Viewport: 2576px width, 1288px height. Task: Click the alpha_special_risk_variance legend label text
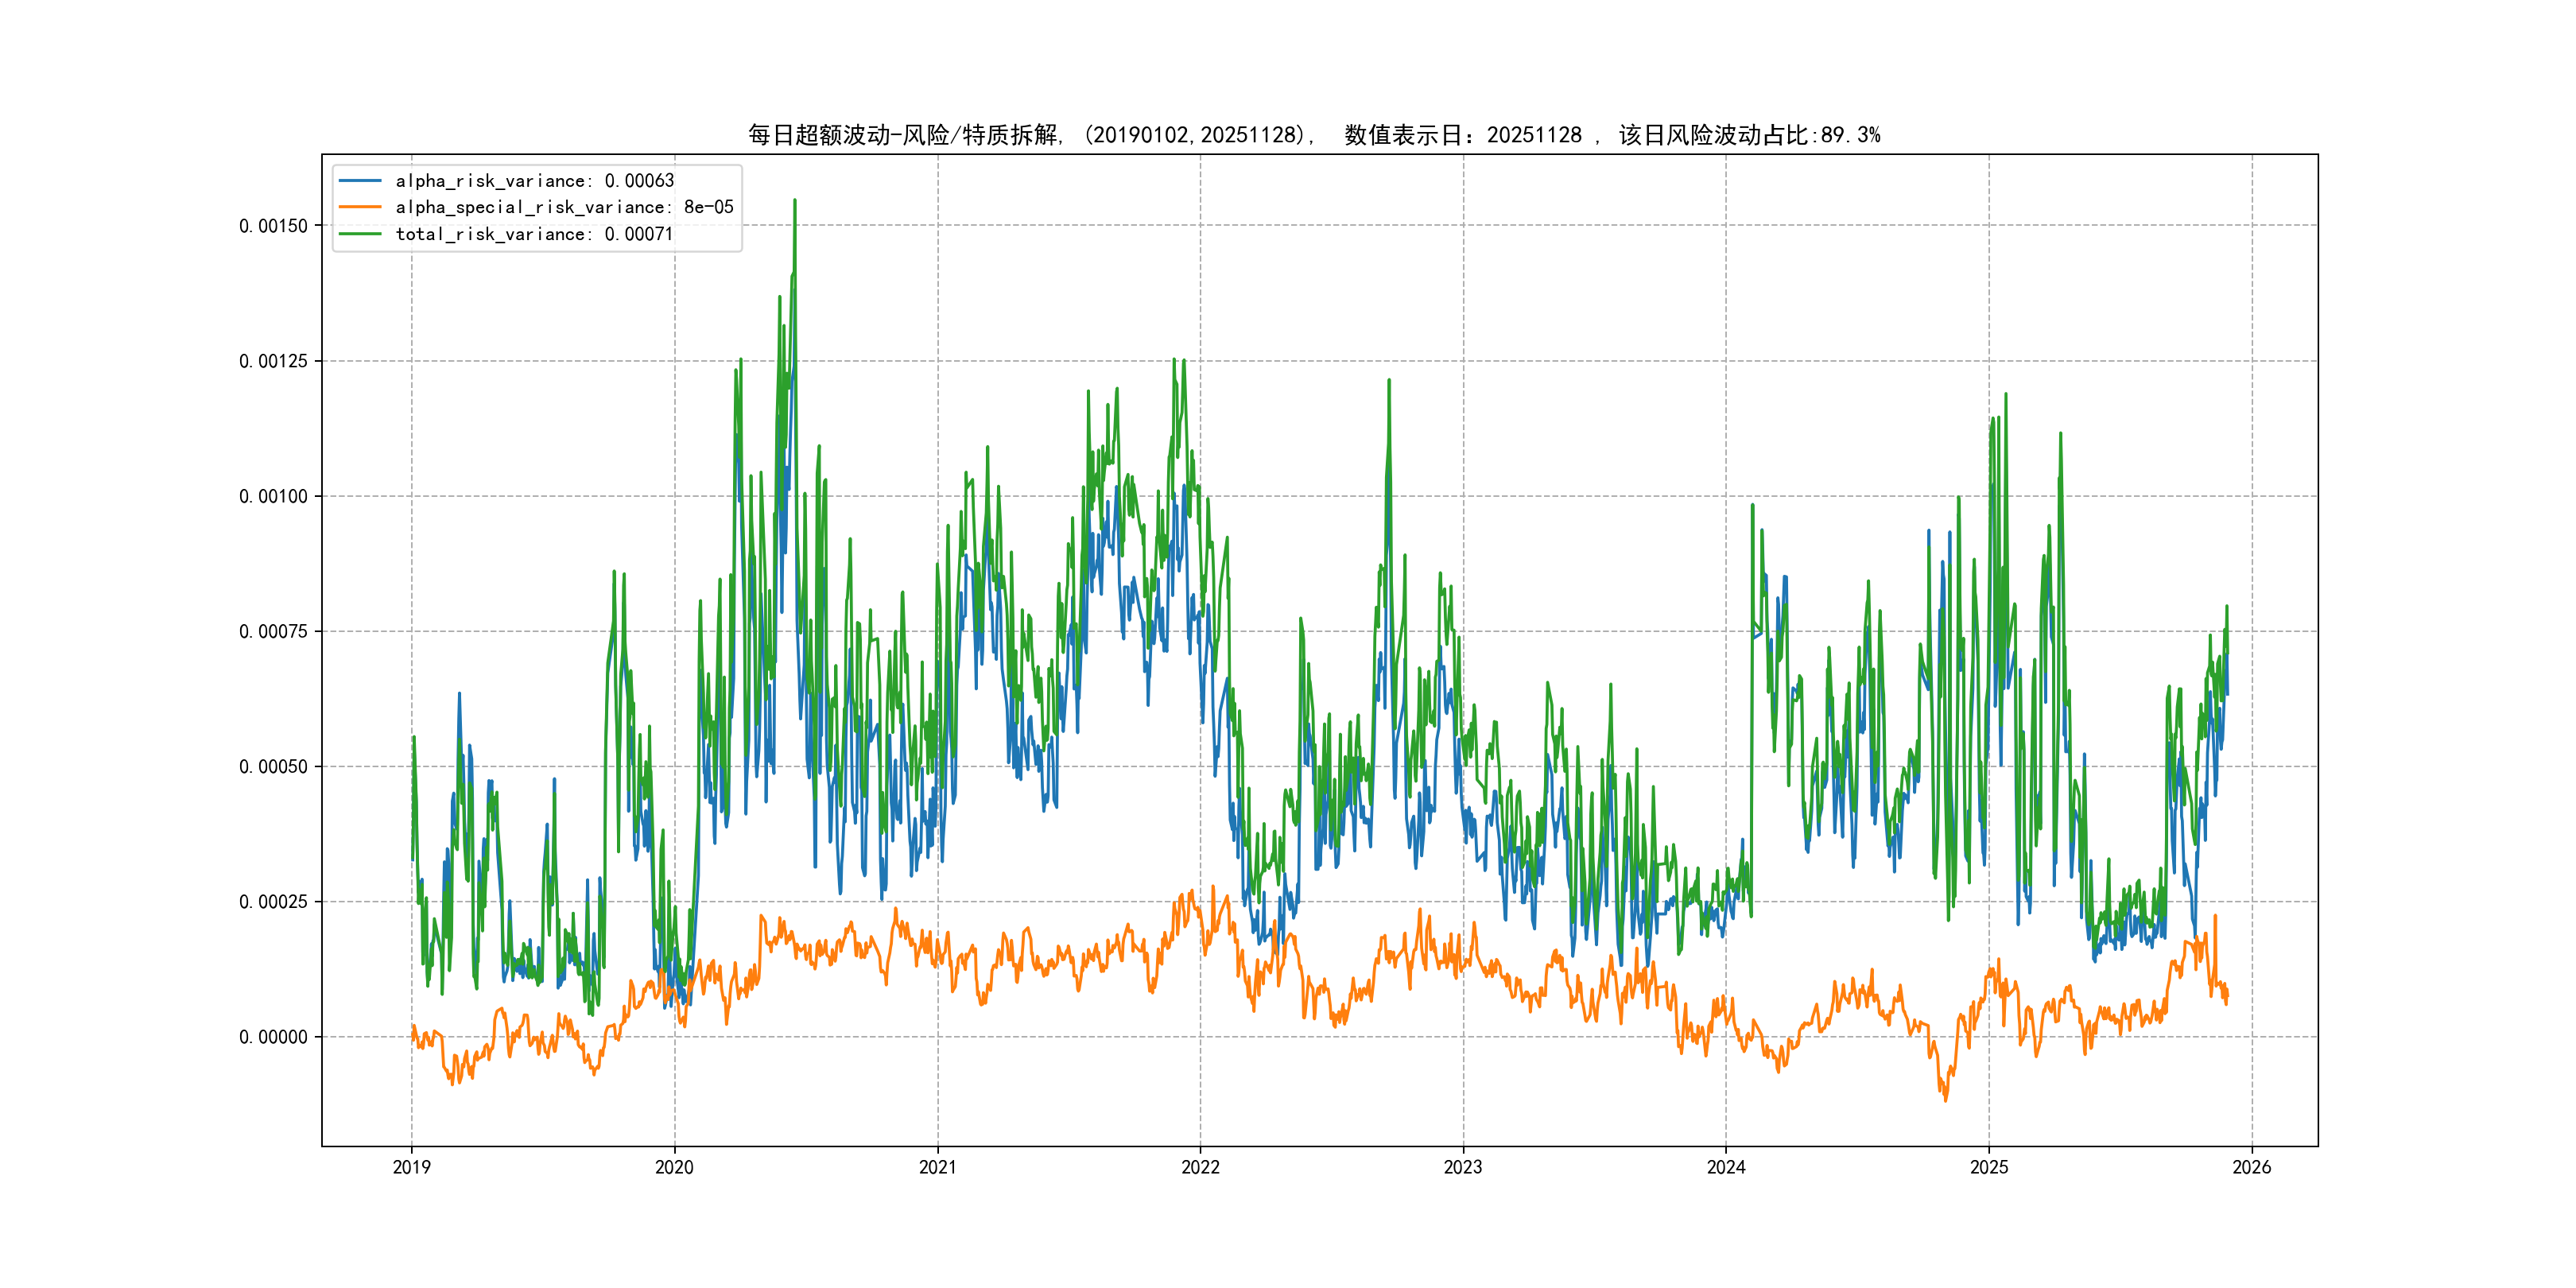[564, 207]
